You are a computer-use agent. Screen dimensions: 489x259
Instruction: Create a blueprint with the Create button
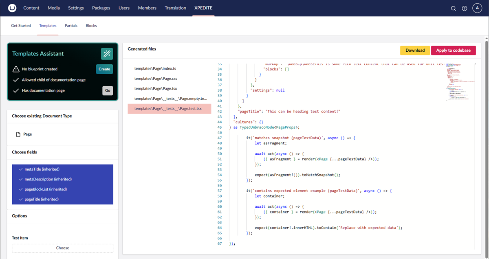(x=104, y=69)
